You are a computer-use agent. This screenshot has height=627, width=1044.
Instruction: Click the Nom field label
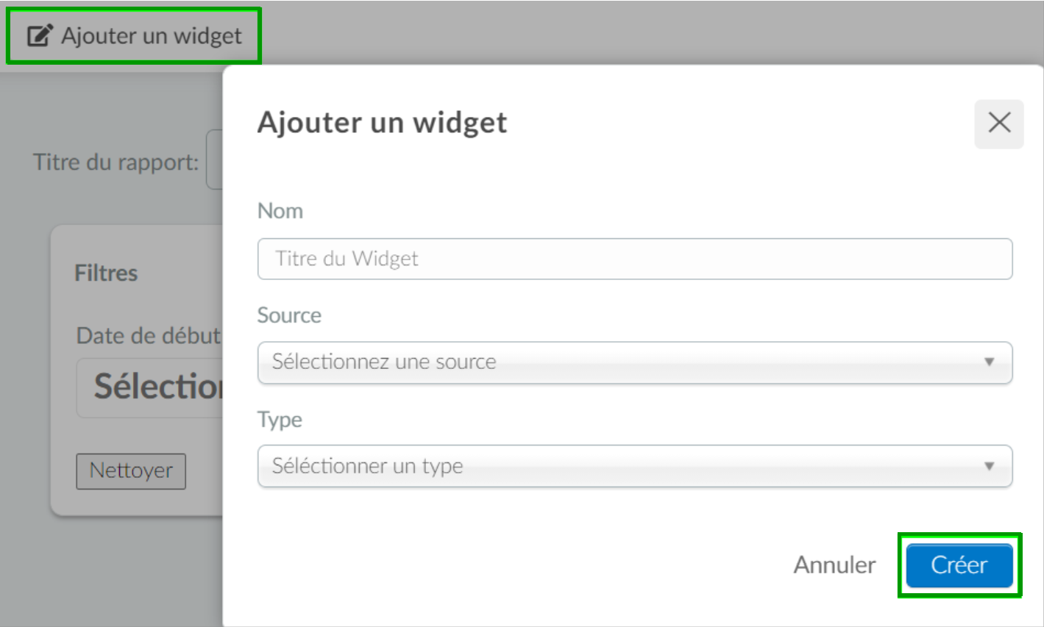tap(280, 211)
